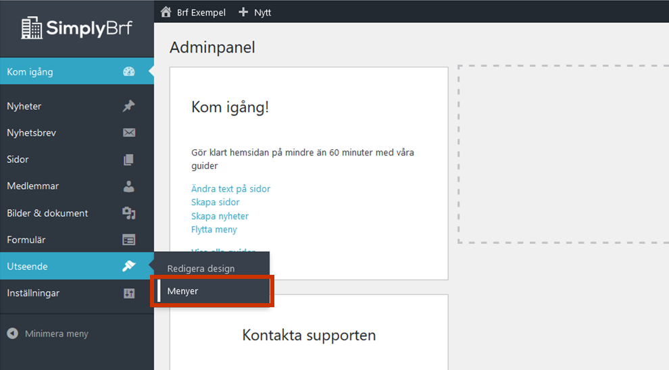Click the sliders icon for Inställningar

(128, 293)
